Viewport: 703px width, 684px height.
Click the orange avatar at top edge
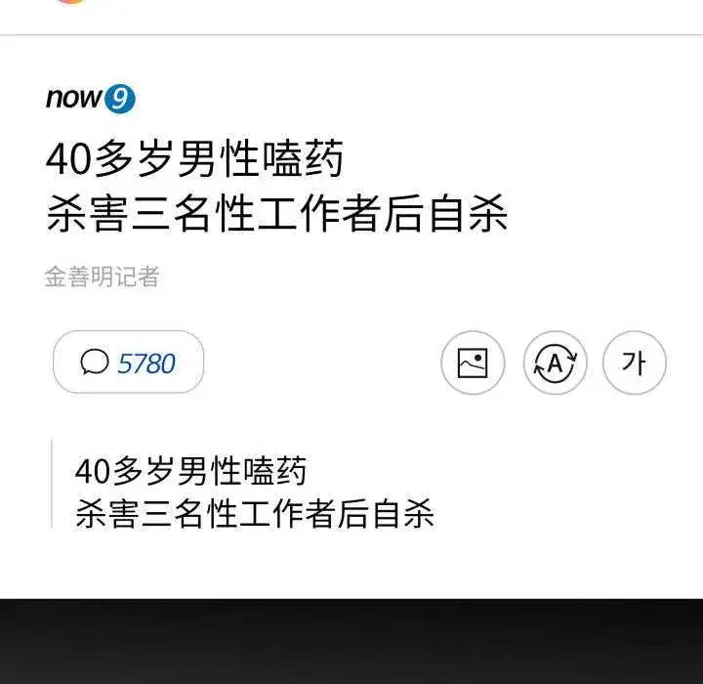(71, 1)
